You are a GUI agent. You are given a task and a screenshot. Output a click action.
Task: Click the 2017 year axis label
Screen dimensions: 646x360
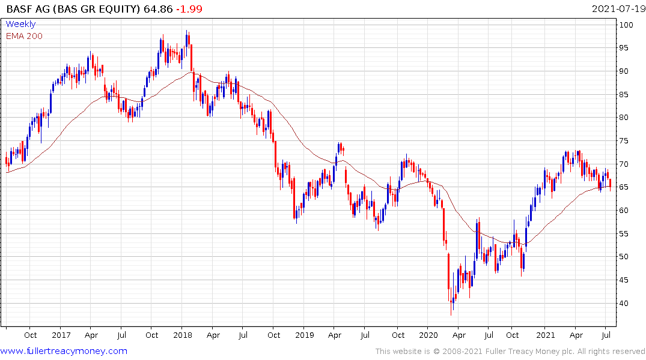(61, 335)
